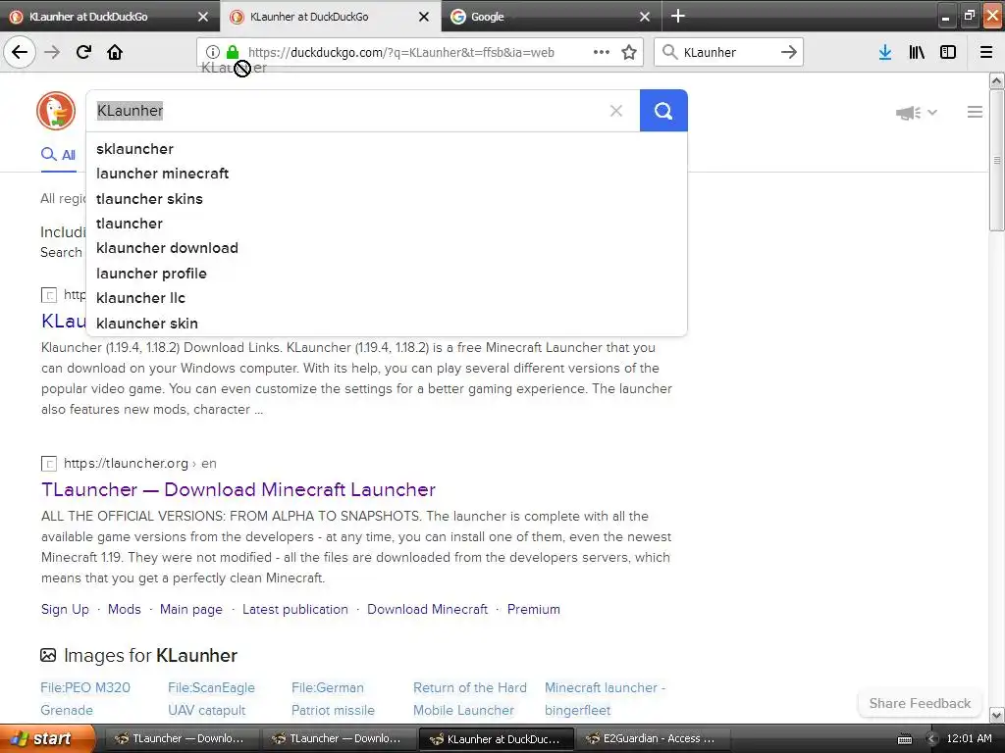
Task: Bookmark this page with the star
Action: coord(629,52)
